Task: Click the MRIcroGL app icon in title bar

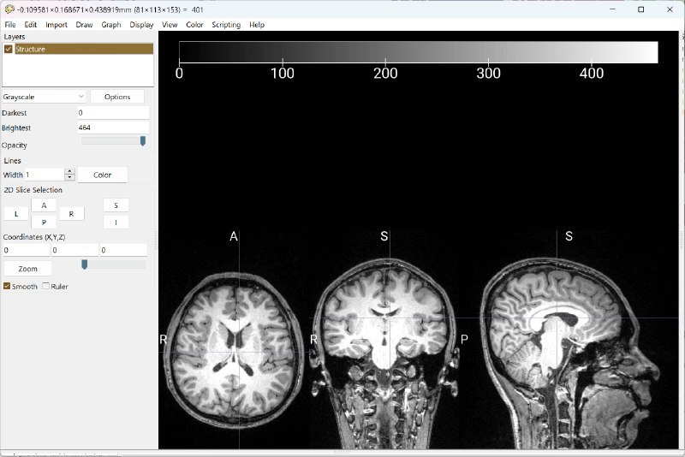Action: coord(9,9)
